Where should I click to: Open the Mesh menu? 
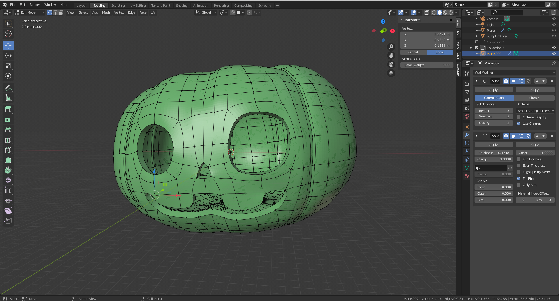[106, 12]
